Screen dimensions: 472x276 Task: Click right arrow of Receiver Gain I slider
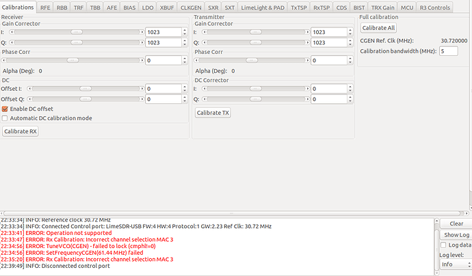142,32
